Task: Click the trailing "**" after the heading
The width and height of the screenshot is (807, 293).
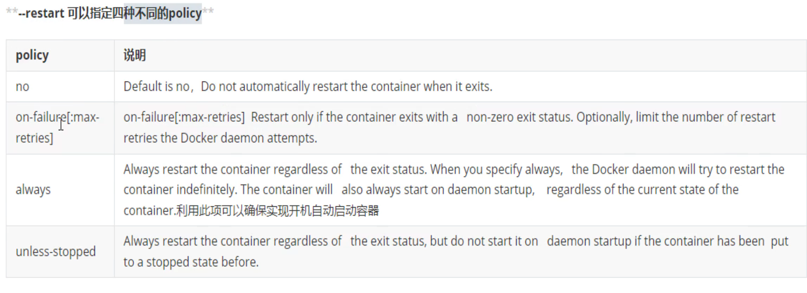Action: point(208,12)
